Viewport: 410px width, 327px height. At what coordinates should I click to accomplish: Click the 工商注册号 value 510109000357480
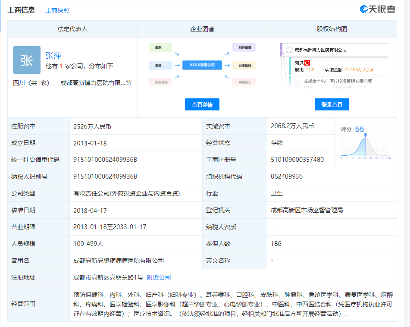click(x=297, y=160)
